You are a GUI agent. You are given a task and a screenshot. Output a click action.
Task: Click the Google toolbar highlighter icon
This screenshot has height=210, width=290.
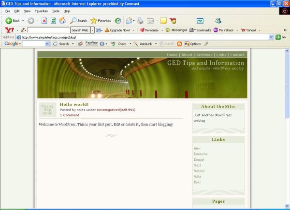point(206,44)
